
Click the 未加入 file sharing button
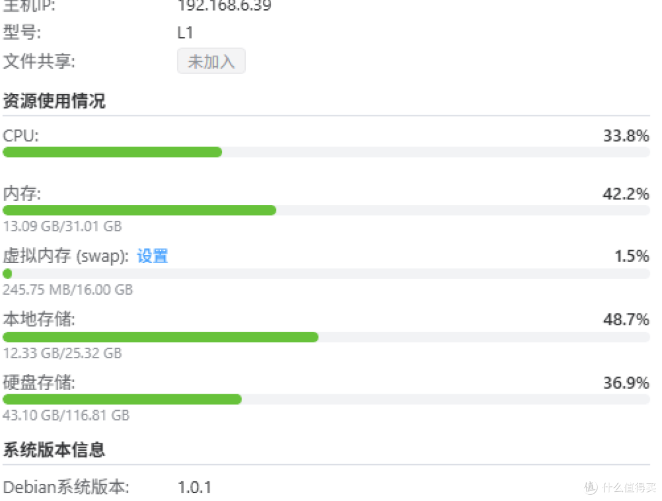click(x=211, y=61)
